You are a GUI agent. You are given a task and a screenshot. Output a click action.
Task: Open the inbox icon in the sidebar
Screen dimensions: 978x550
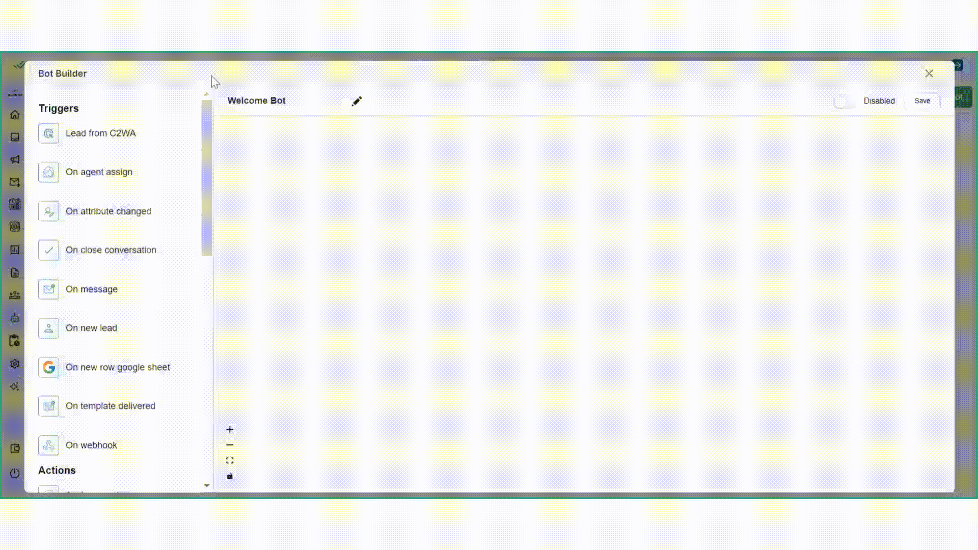point(15,137)
